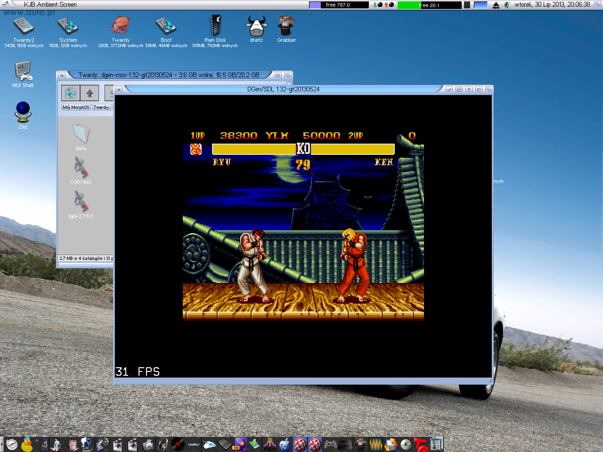The height and width of the screenshot is (452, 603).
Task: Click the green free 20.1 gauge
Action: pyautogui.click(x=429, y=5)
